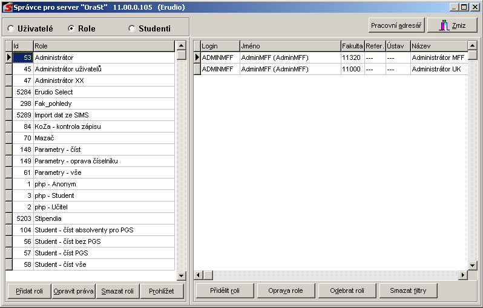Select the Uživatelé radio button

(x=11, y=28)
